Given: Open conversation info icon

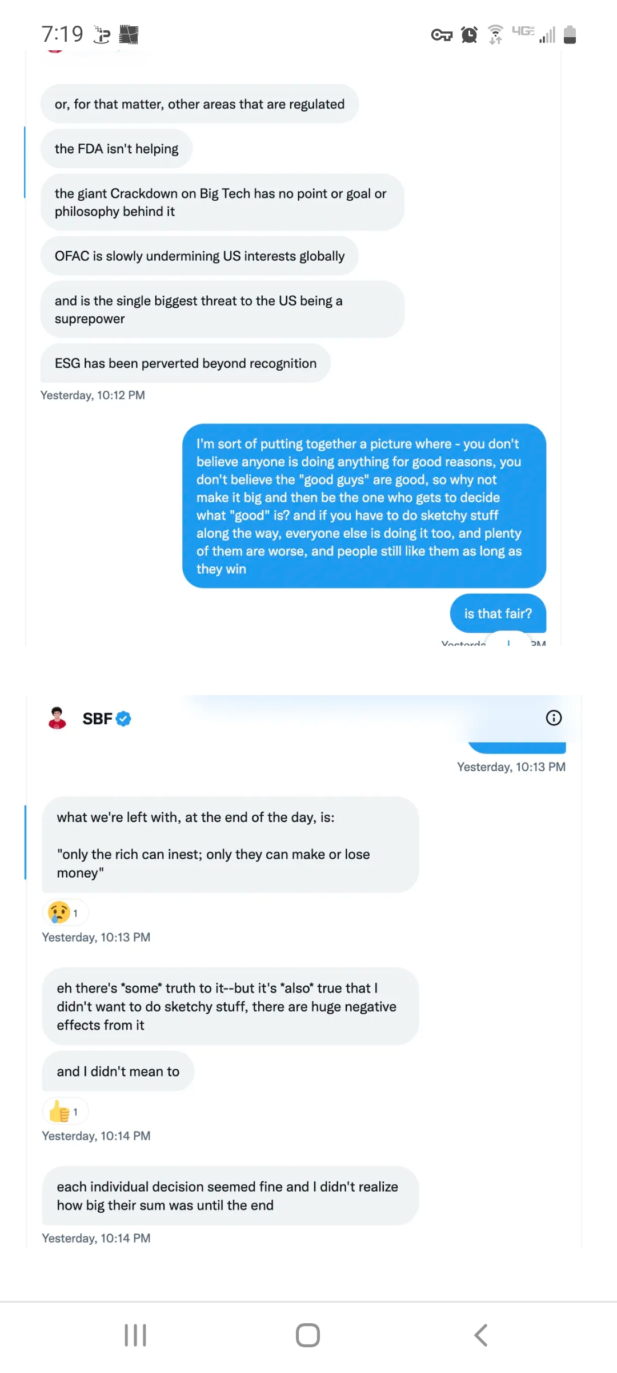Looking at the screenshot, I should (x=554, y=718).
